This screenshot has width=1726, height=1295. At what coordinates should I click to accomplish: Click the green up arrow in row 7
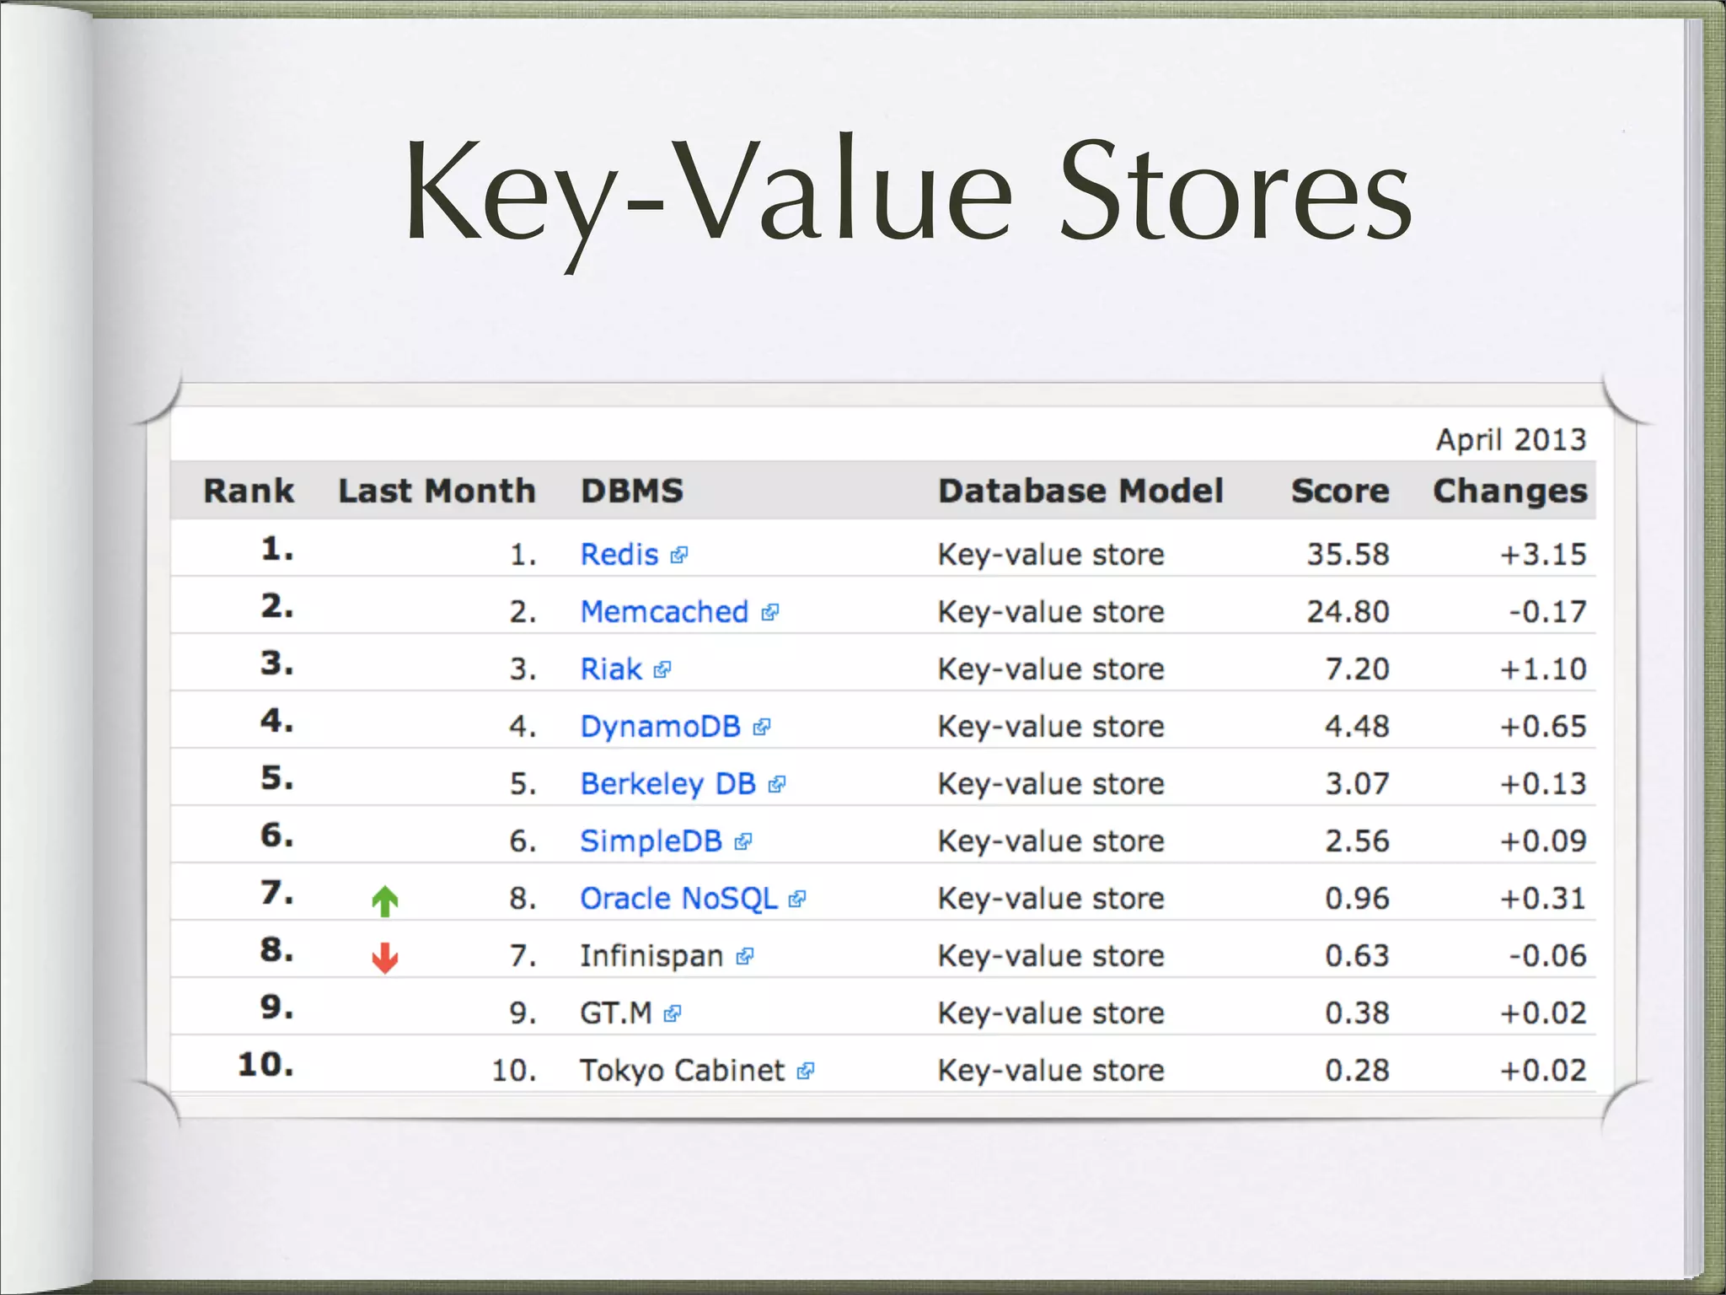pos(385,901)
